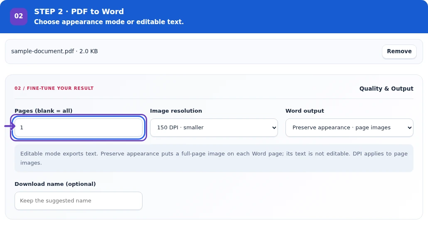Select the sample-document.pdf file name text

point(42,52)
